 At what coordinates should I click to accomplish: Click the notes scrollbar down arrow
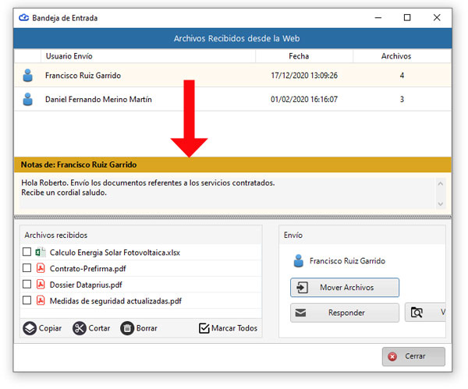(x=440, y=204)
